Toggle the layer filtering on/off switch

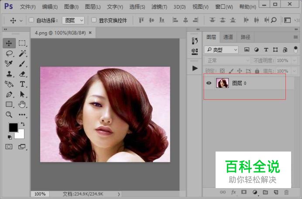(295, 50)
